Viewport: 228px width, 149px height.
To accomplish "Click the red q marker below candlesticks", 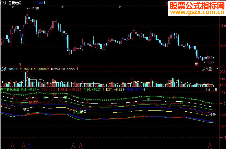I will tap(20, 64).
